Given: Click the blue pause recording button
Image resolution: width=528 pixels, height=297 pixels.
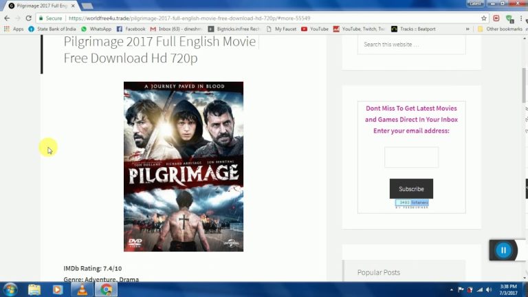Looking at the screenshot, I should (503, 250).
